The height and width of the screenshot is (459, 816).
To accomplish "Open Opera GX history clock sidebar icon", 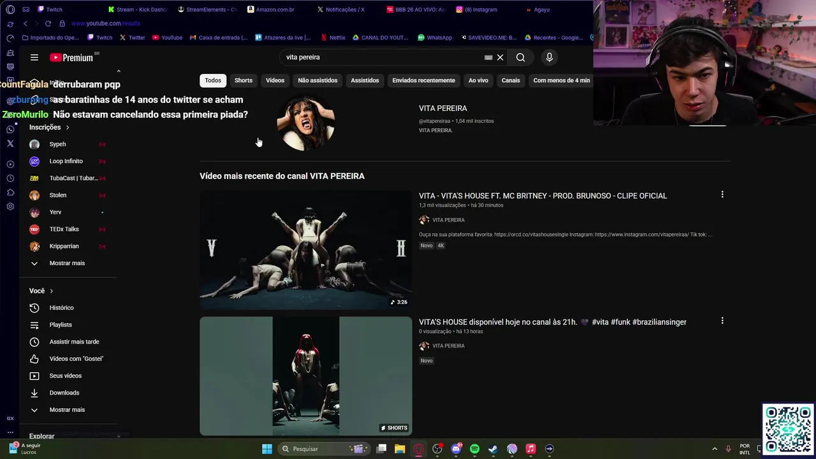I will (x=10, y=178).
